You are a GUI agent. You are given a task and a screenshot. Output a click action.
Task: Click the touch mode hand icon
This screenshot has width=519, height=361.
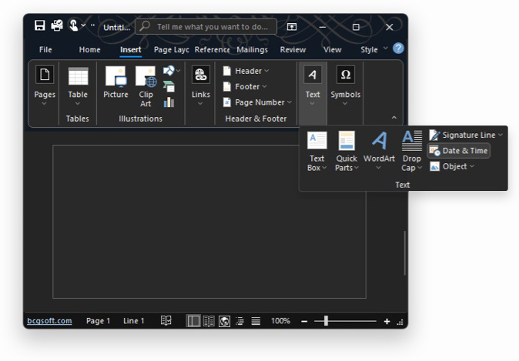(73, 25)
